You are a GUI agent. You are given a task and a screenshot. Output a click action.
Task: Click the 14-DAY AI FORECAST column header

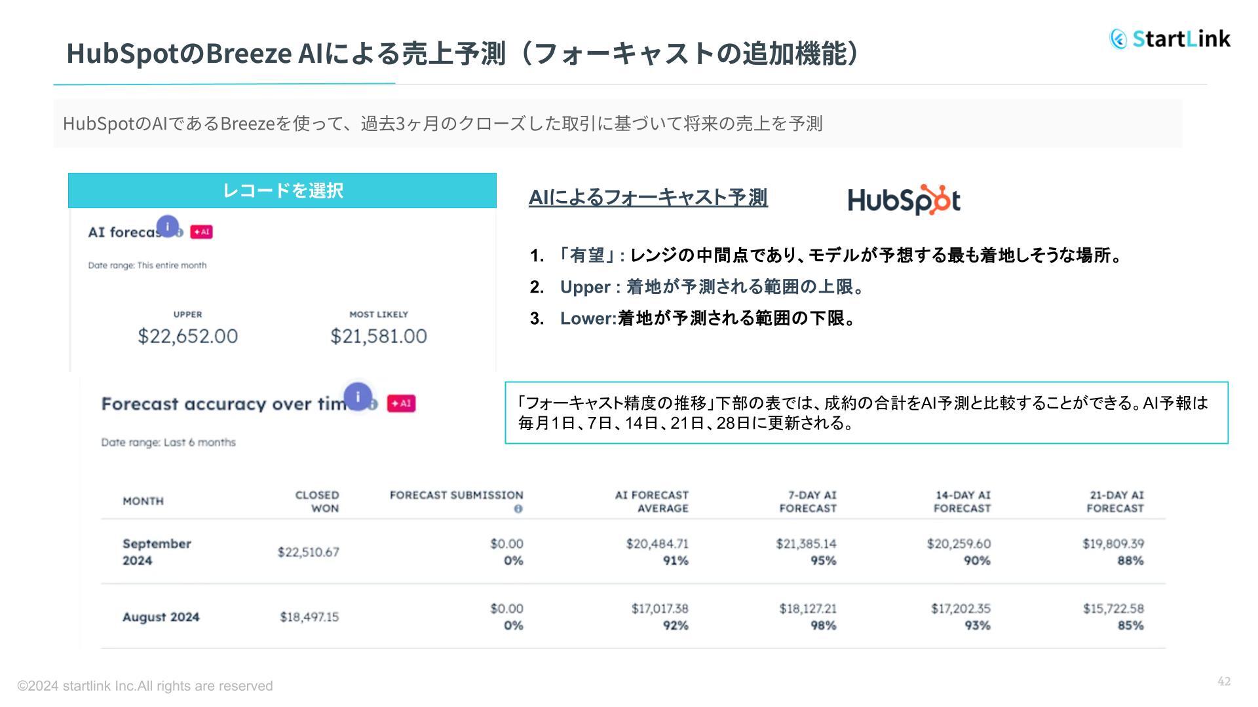962,501
